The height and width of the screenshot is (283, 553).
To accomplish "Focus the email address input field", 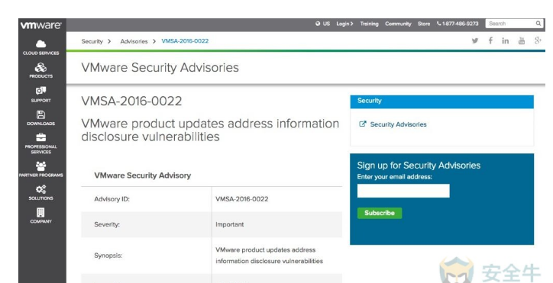I will (403, 191).
